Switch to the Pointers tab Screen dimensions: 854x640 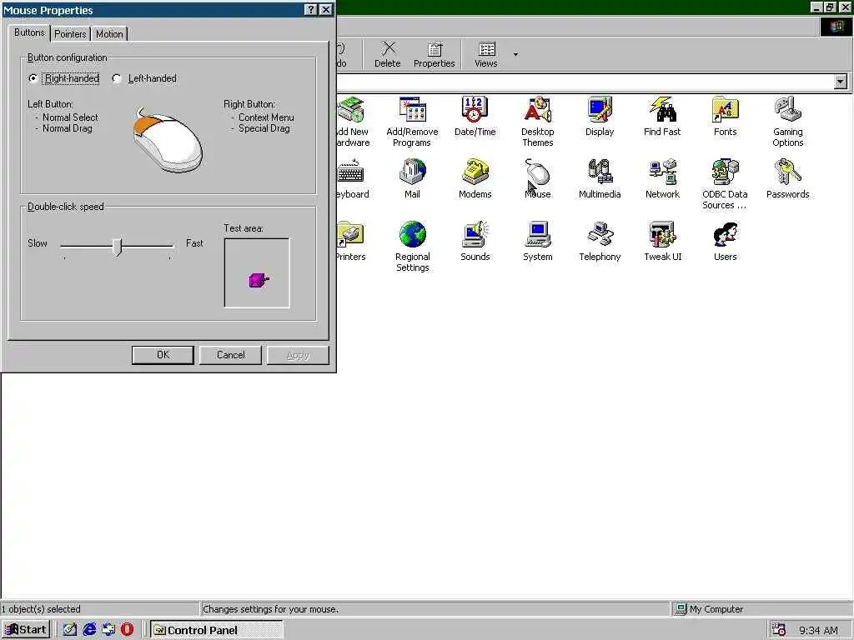[x=70, y=33]
